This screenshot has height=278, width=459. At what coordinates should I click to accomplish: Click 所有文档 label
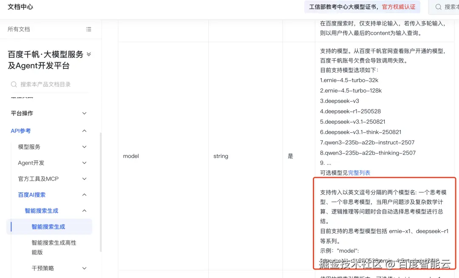pos(19,29)
